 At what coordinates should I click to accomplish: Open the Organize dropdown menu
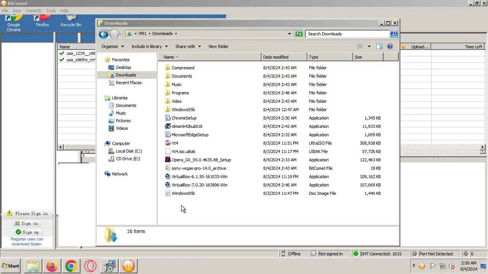click(112, 46)
